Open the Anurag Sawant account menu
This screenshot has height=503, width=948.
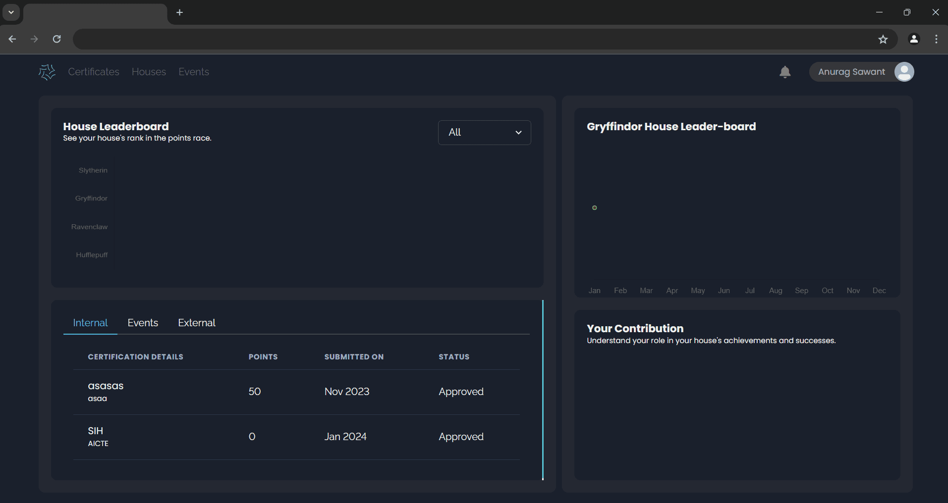pos(851,72)
